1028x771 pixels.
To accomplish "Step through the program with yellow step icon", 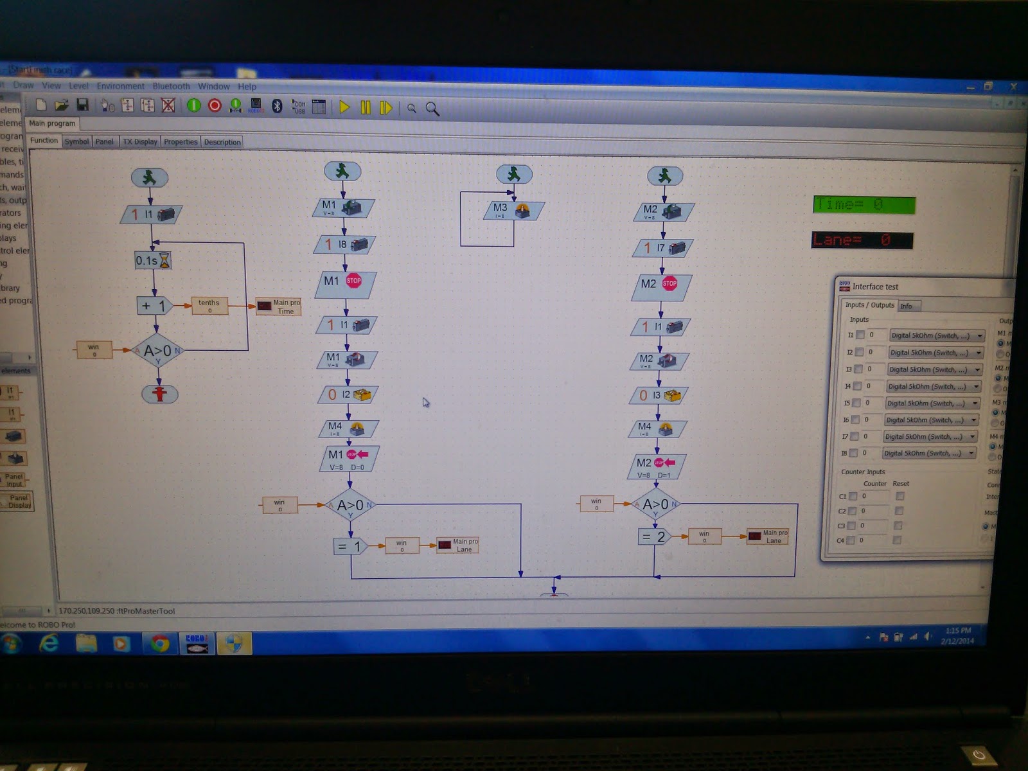I will coord(386,108).
